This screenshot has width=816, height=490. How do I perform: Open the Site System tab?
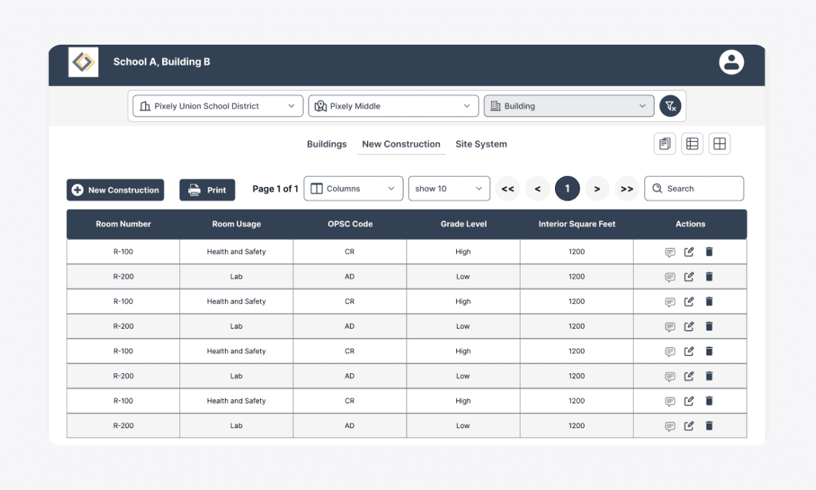(481, 144)
